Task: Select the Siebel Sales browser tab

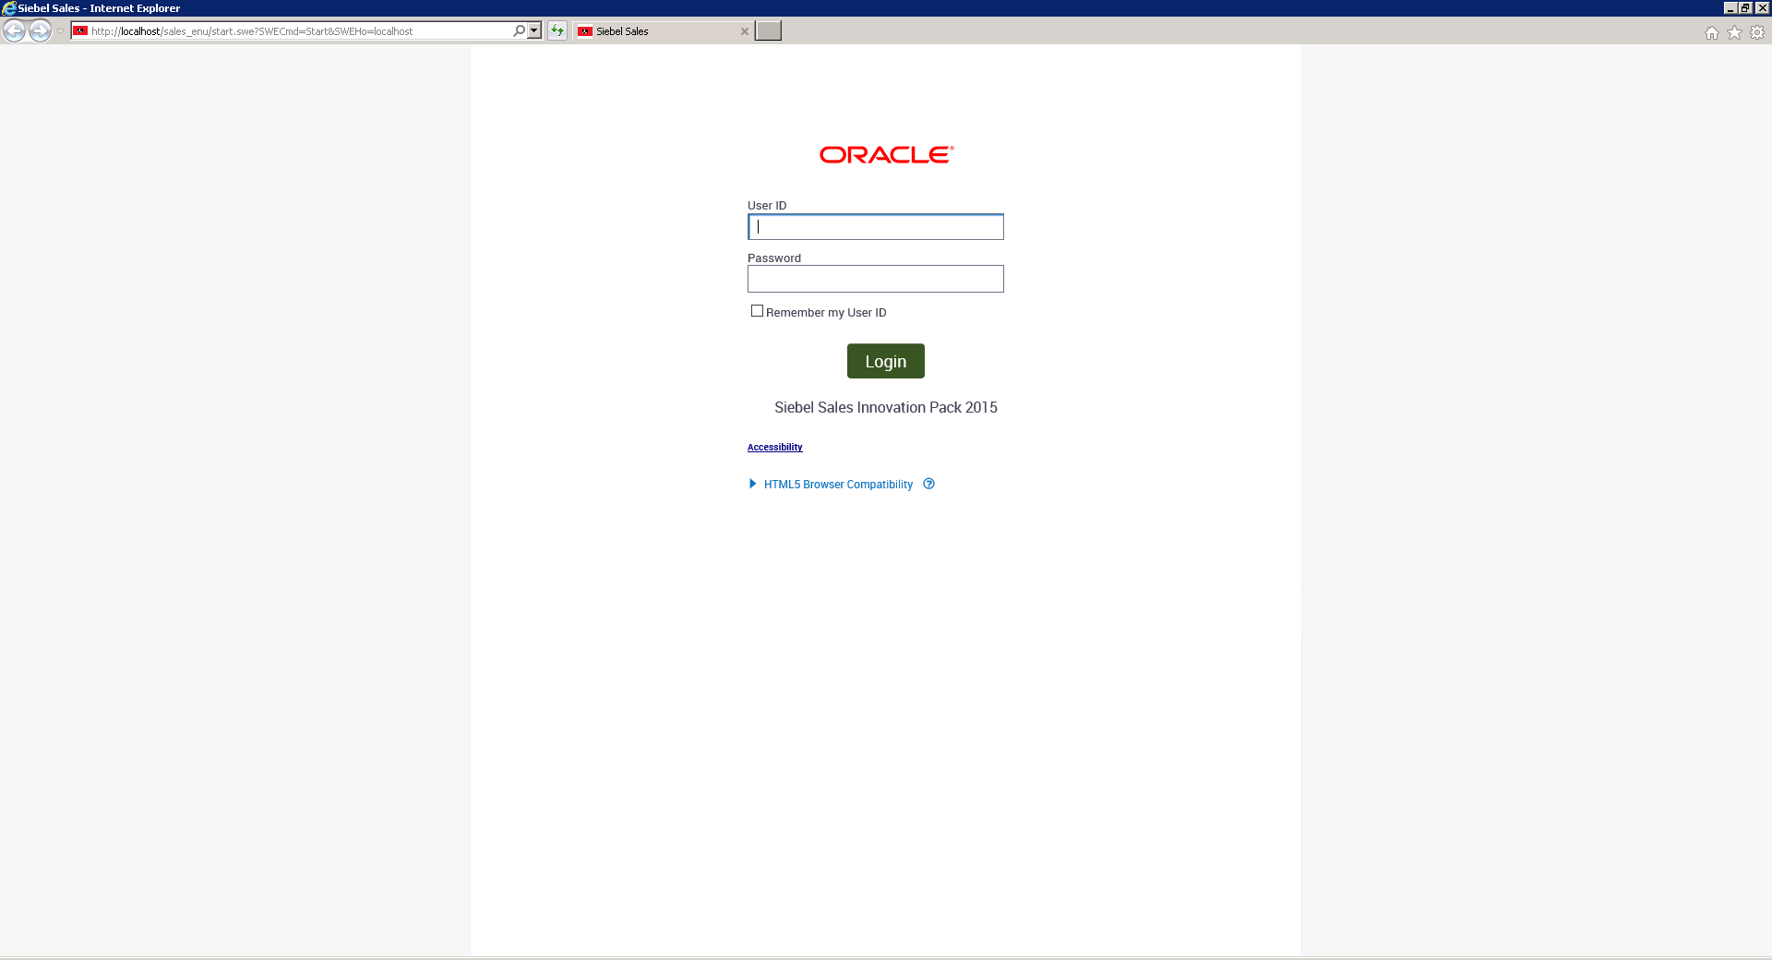Action: tap(663, 31)
